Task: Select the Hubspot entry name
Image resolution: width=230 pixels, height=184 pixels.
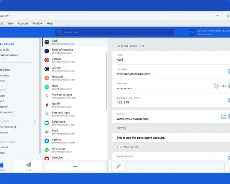Action: pyautogui.click(x=57, y=77)
